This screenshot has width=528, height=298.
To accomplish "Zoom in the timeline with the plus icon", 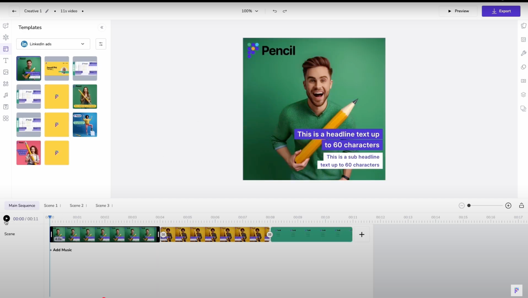I will (508, 206).
